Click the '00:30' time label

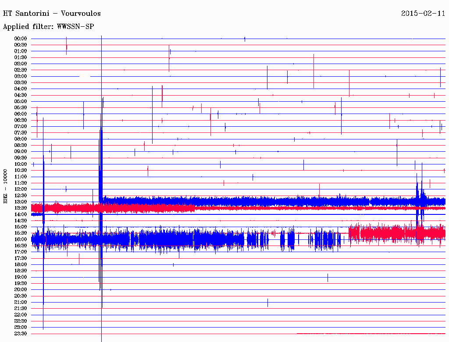tap(21, 45)
